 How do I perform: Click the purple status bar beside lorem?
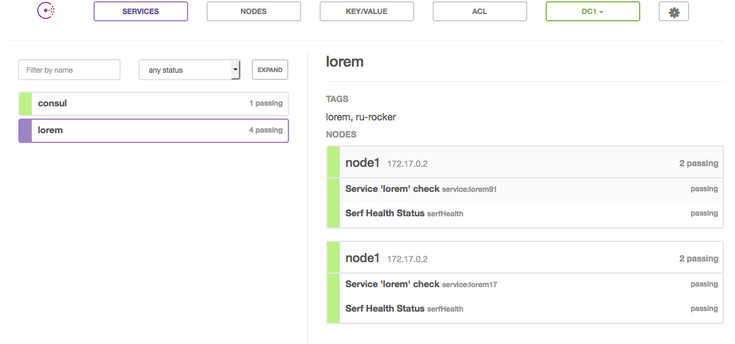pos(25,131)
